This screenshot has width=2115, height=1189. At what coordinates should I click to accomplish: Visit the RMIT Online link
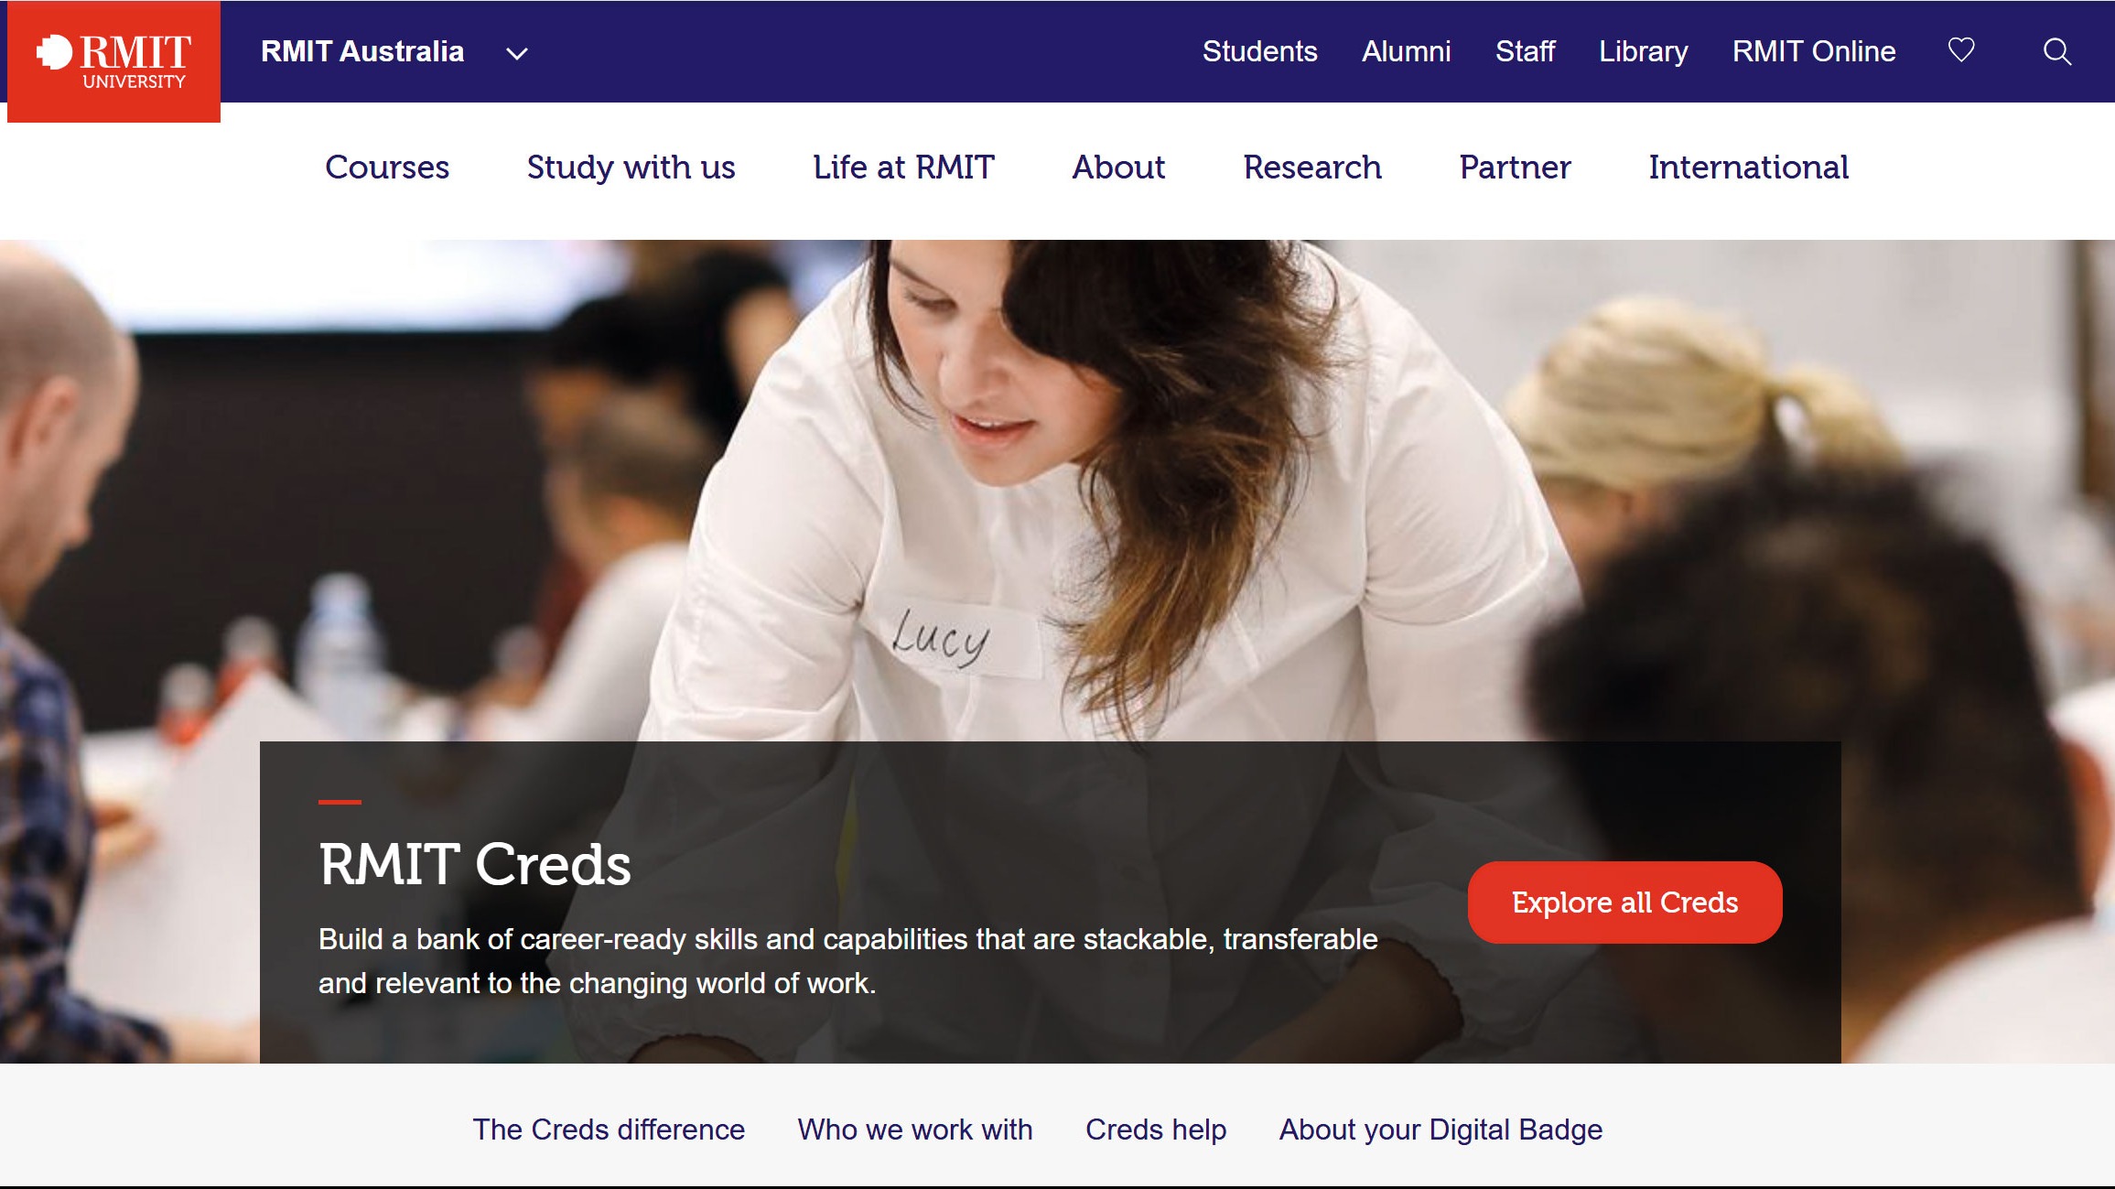(1813, 51)
